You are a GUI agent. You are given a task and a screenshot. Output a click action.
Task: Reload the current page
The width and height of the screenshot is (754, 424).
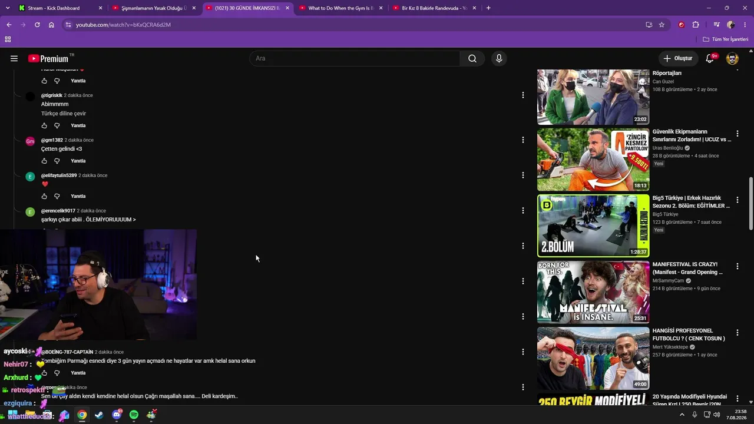[37, 25]
